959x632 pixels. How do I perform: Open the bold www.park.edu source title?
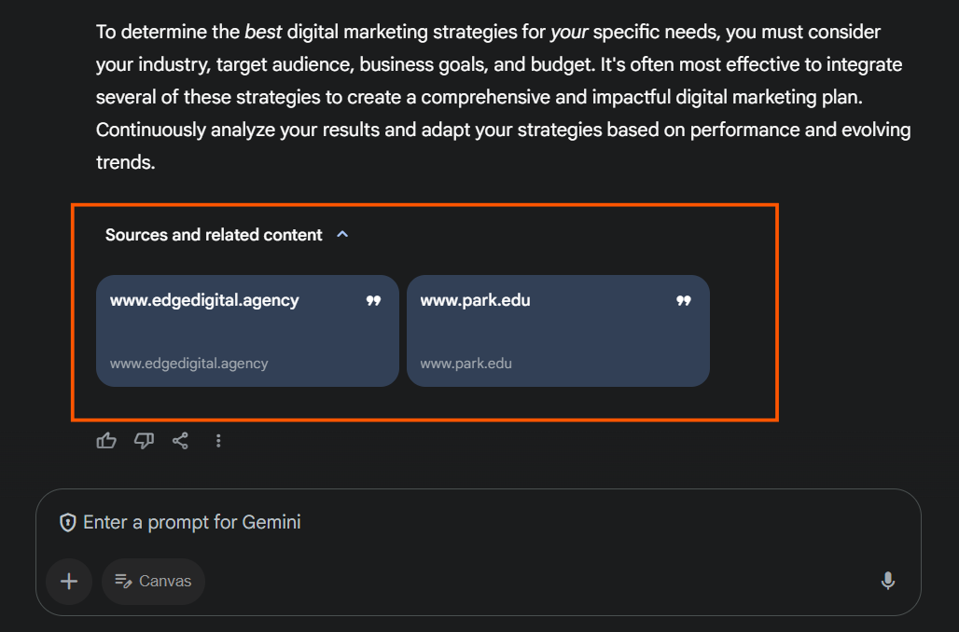pos(475,300)
